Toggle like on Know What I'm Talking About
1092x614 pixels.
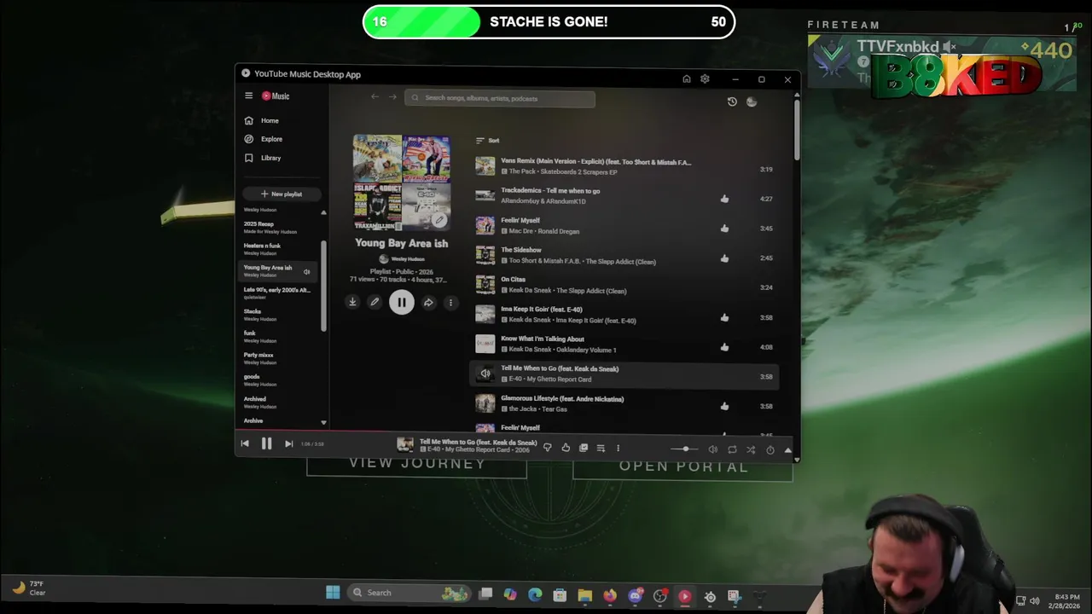(724, 347)
